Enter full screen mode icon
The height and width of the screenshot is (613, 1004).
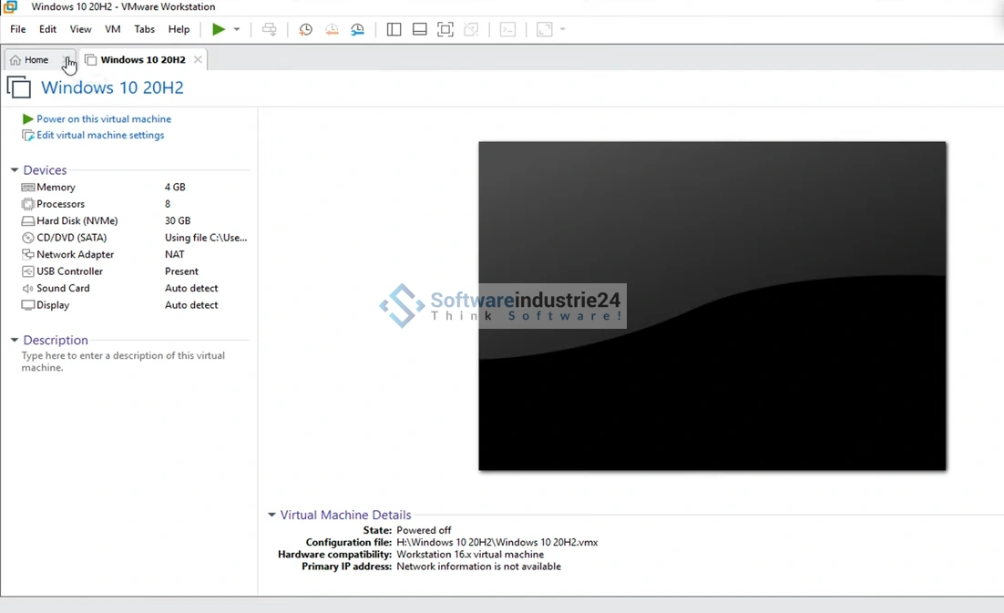click(x=446, y=29)
